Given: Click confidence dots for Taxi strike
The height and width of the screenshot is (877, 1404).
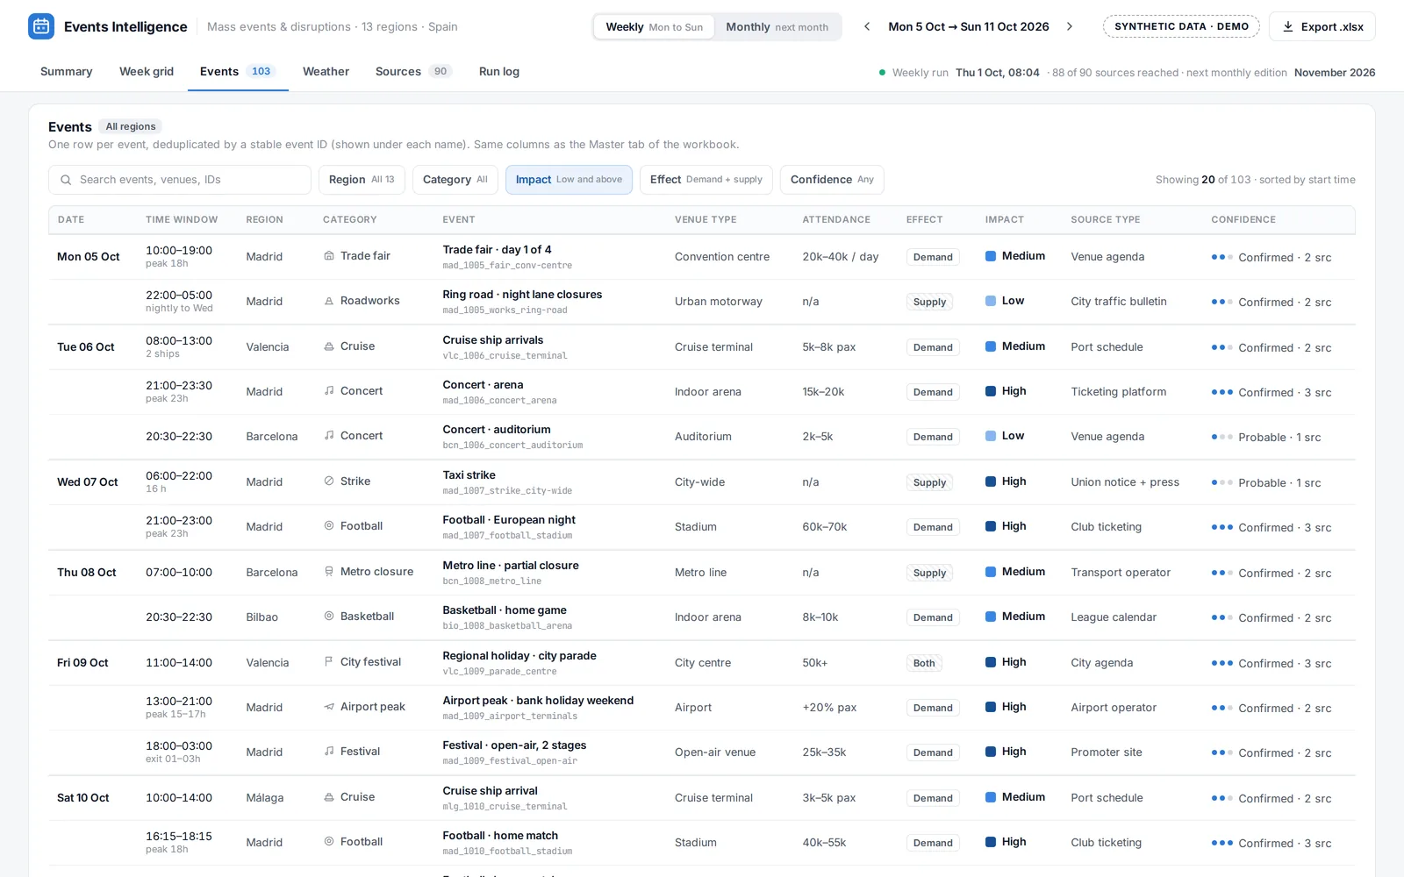Looking at the screenshot, I should (x=1222, y=482).
